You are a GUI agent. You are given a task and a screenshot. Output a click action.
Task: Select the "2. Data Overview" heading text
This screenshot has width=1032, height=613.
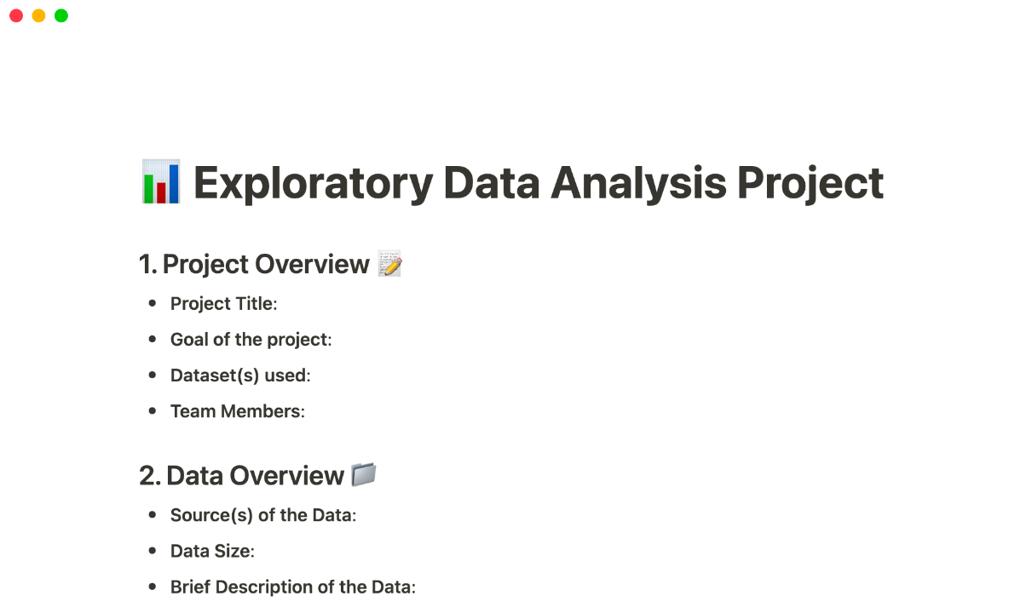(x=242, y=475)
